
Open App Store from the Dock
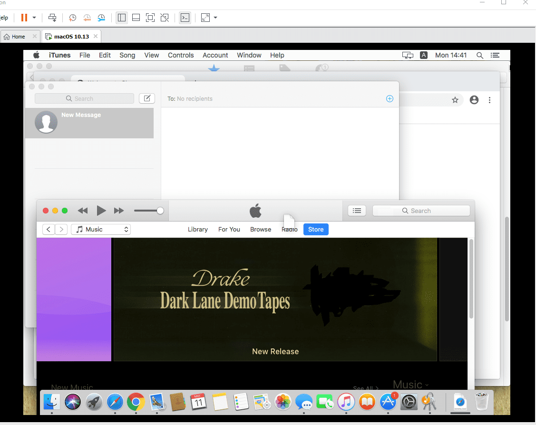click(x=388, y=402)
